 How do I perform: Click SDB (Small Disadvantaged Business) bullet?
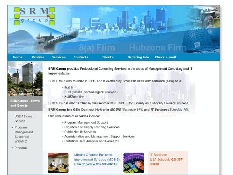click(91, 92)
